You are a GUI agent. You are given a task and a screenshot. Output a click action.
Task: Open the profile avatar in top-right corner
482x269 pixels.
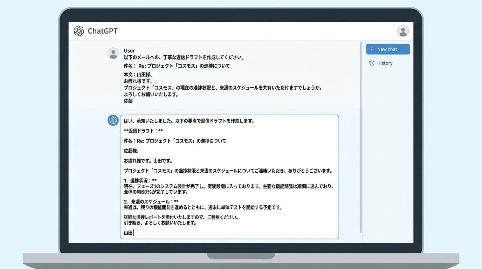point(403,31)
